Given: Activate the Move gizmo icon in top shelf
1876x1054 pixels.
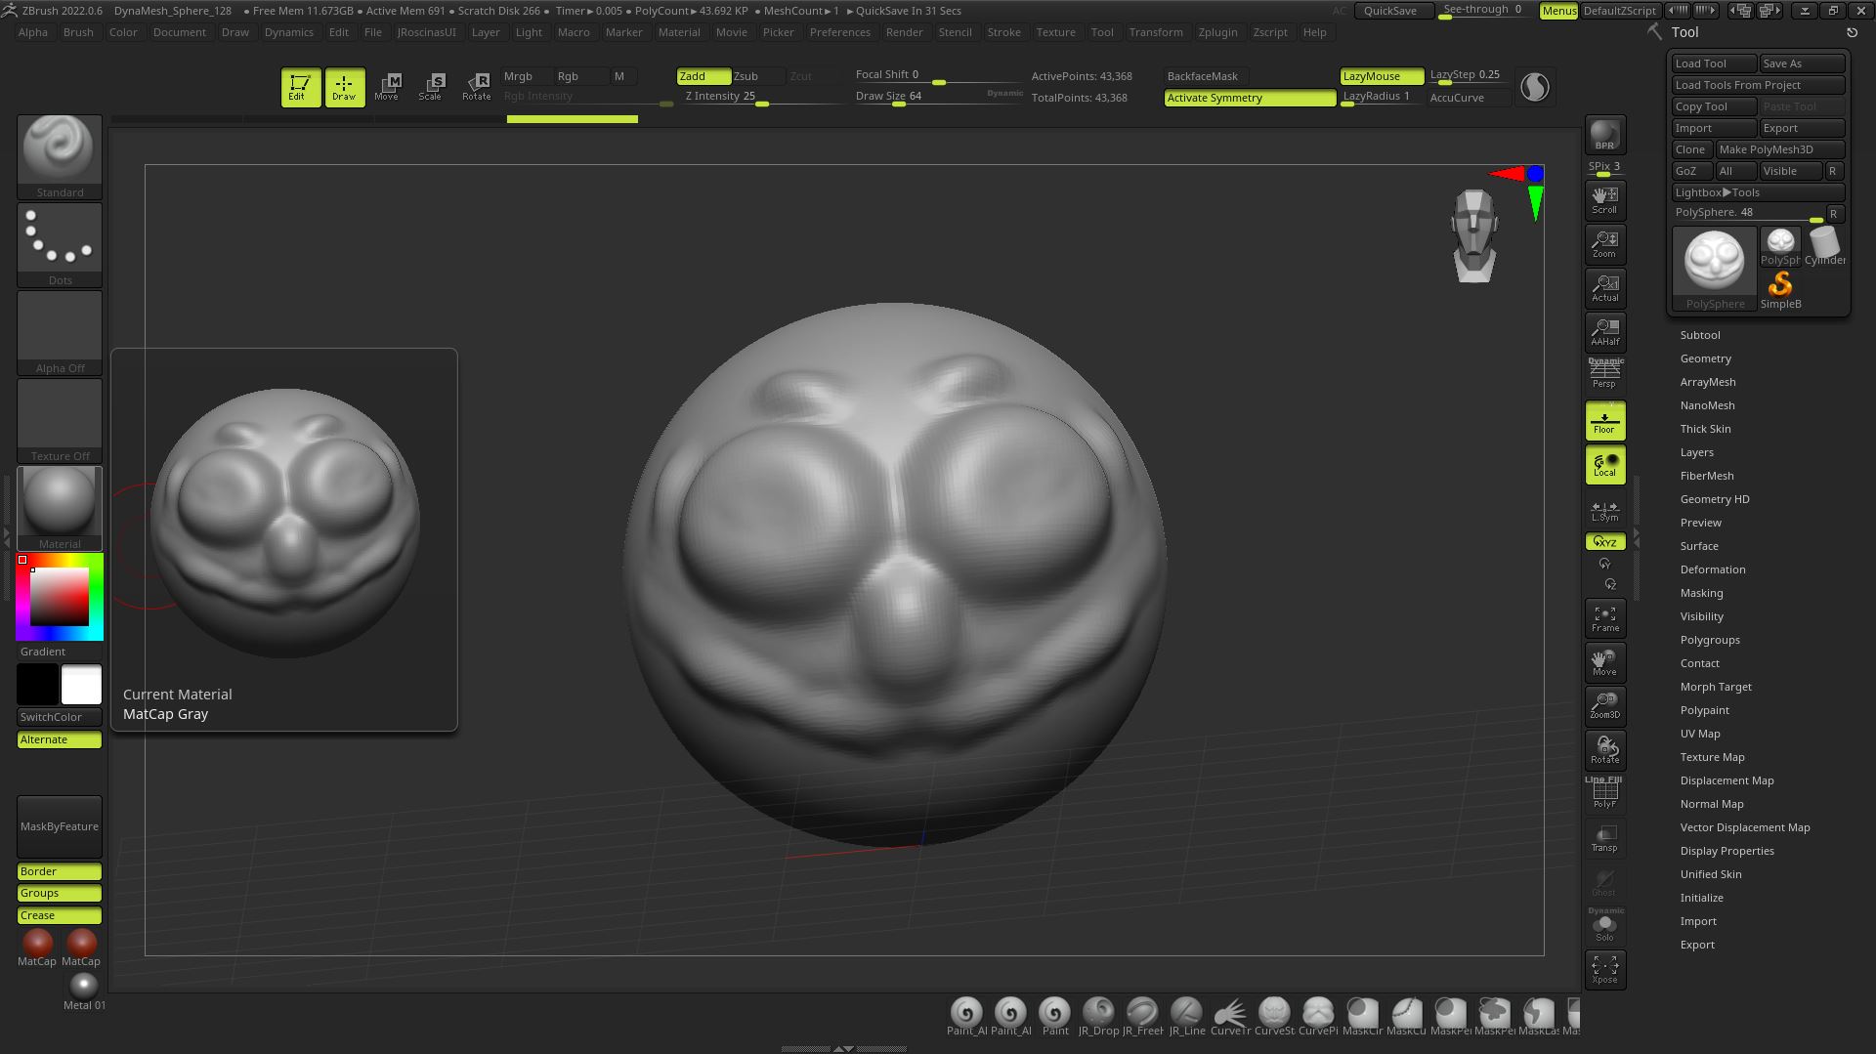Looking at the screenshot, I should [387, 87].
